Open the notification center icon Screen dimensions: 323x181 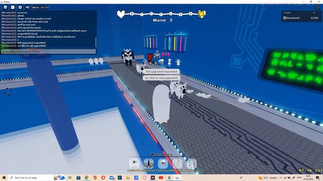click(x=317, y=177)
